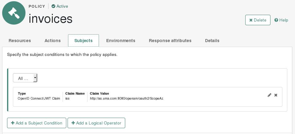Click the Active status checkmark icon
The width and height of the screenshot is (295, 134).
click(x=53, y=6)
